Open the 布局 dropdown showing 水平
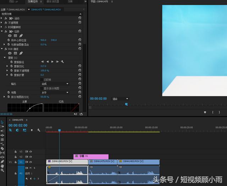The height and width of the screenshot is (186, 227). point(55,93)
